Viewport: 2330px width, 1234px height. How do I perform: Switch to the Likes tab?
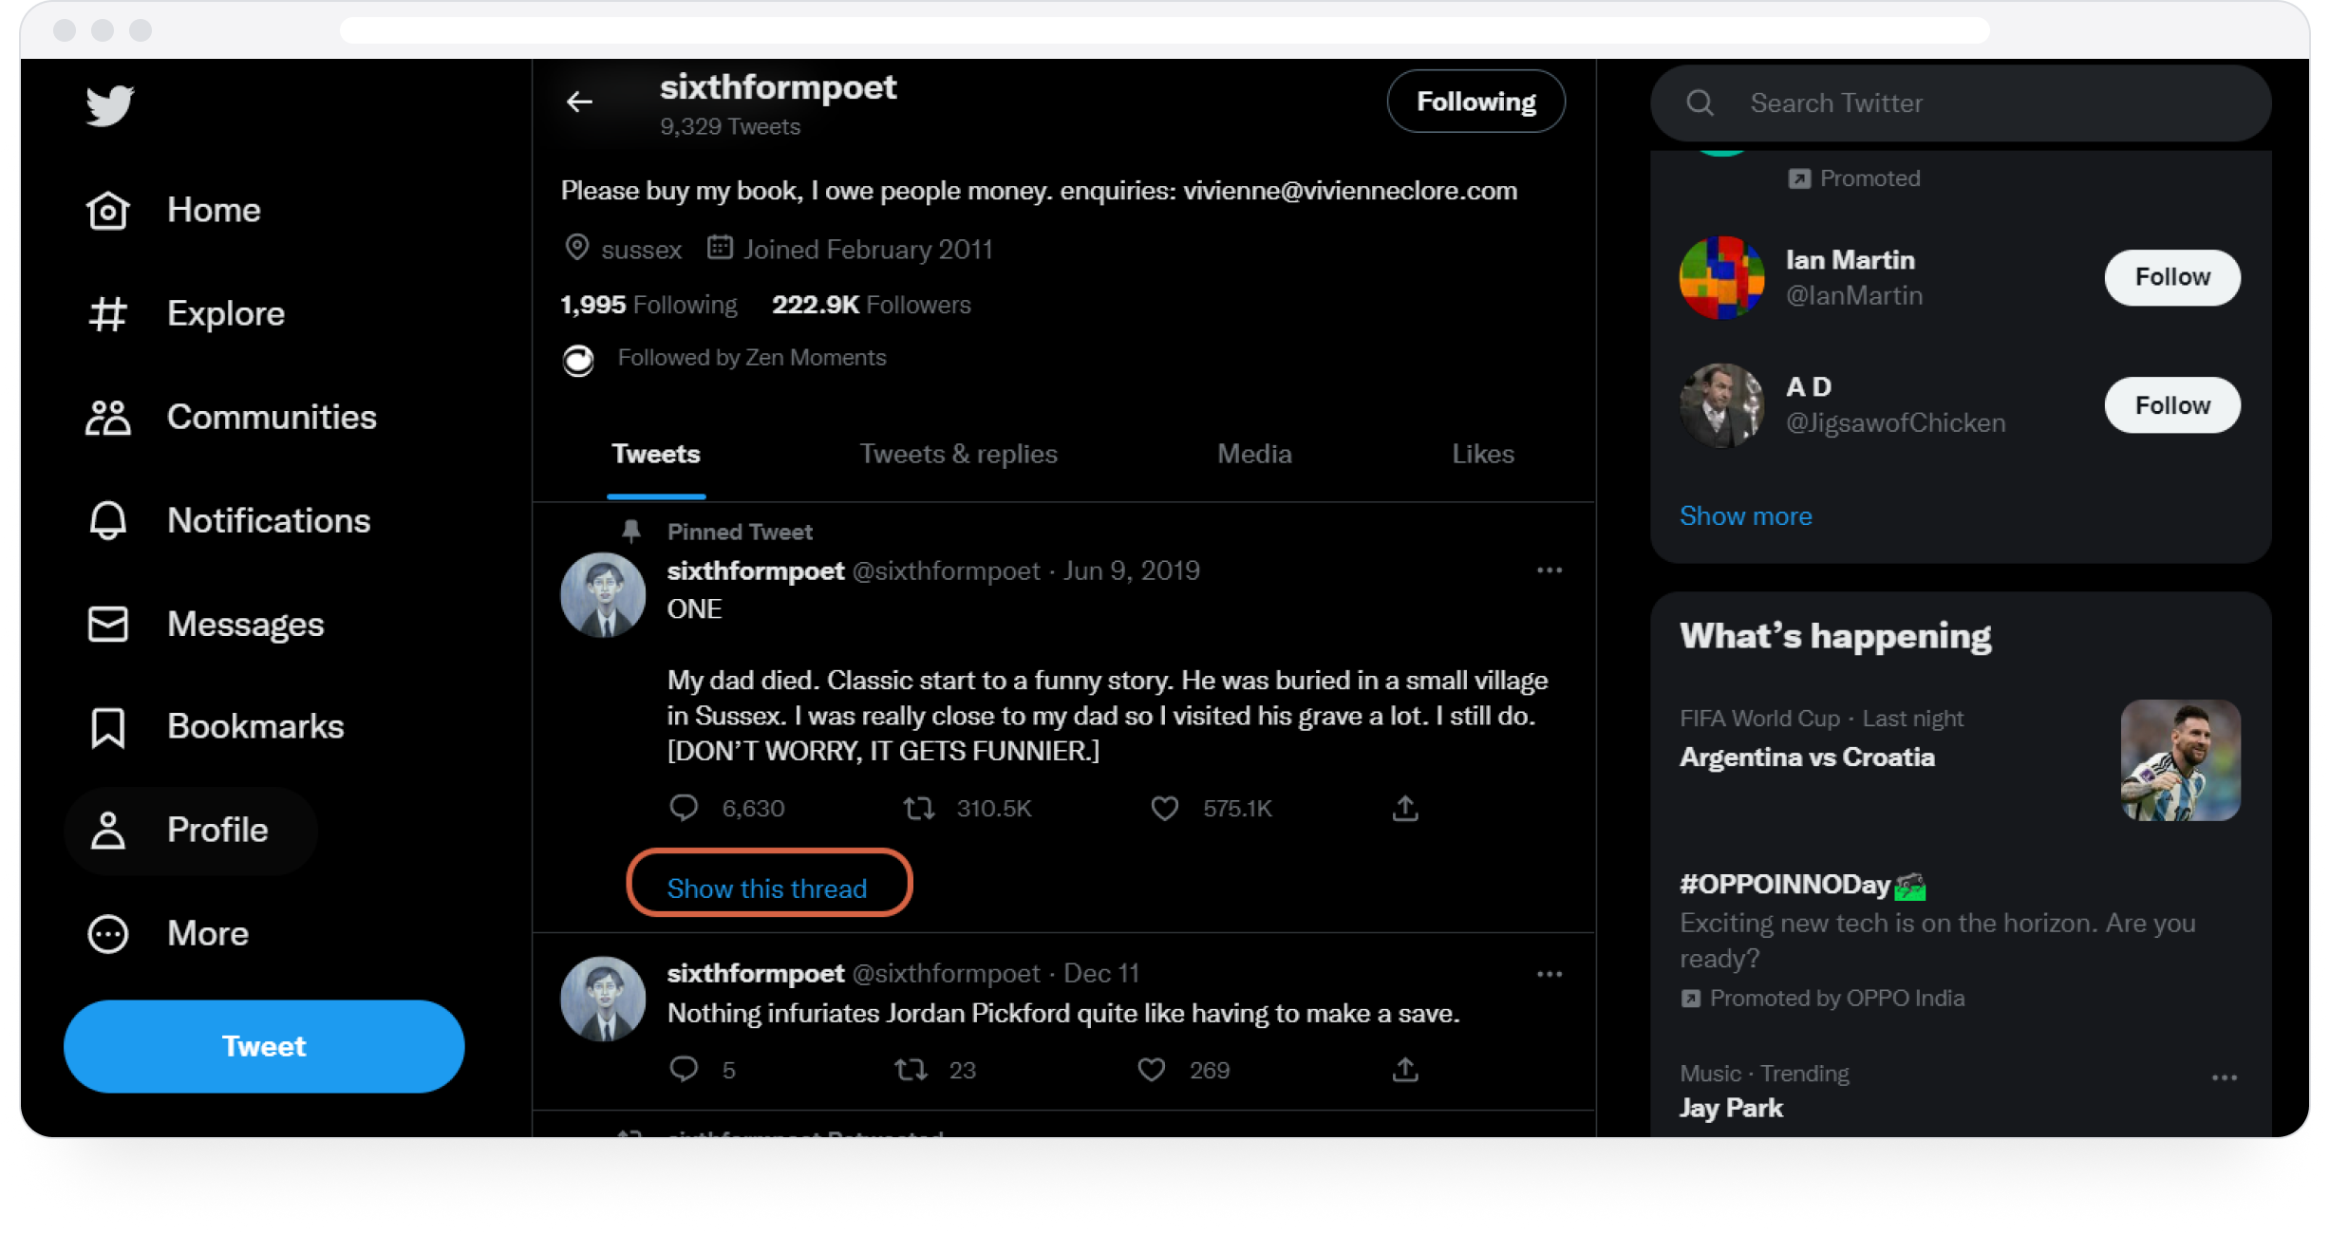tap(1482, 455)
